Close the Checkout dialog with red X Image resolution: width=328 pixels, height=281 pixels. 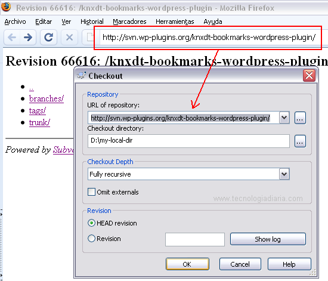click(x=309, y=76)
